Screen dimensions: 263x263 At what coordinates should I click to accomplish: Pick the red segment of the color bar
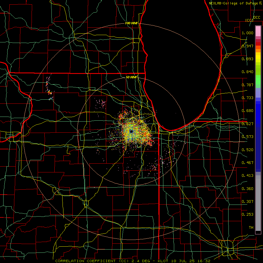pyautogui.click(x=258, y=44)
